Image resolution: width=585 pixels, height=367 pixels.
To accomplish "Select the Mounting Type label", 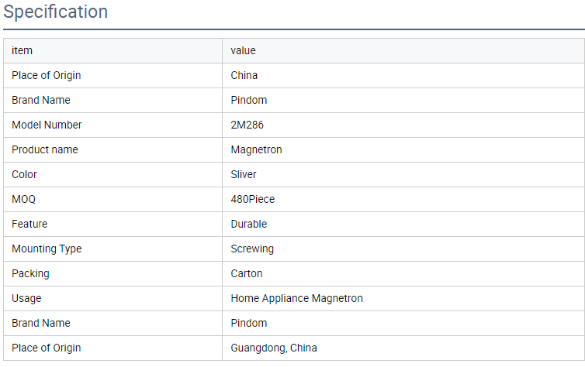I will (47, 249).
